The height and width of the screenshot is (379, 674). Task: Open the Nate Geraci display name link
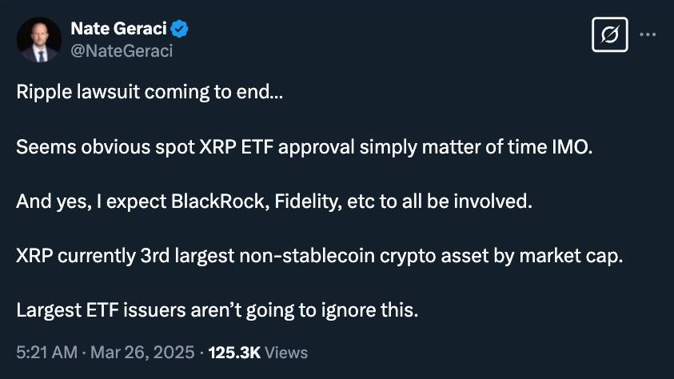pyautogui.click(x=118, y=29)
